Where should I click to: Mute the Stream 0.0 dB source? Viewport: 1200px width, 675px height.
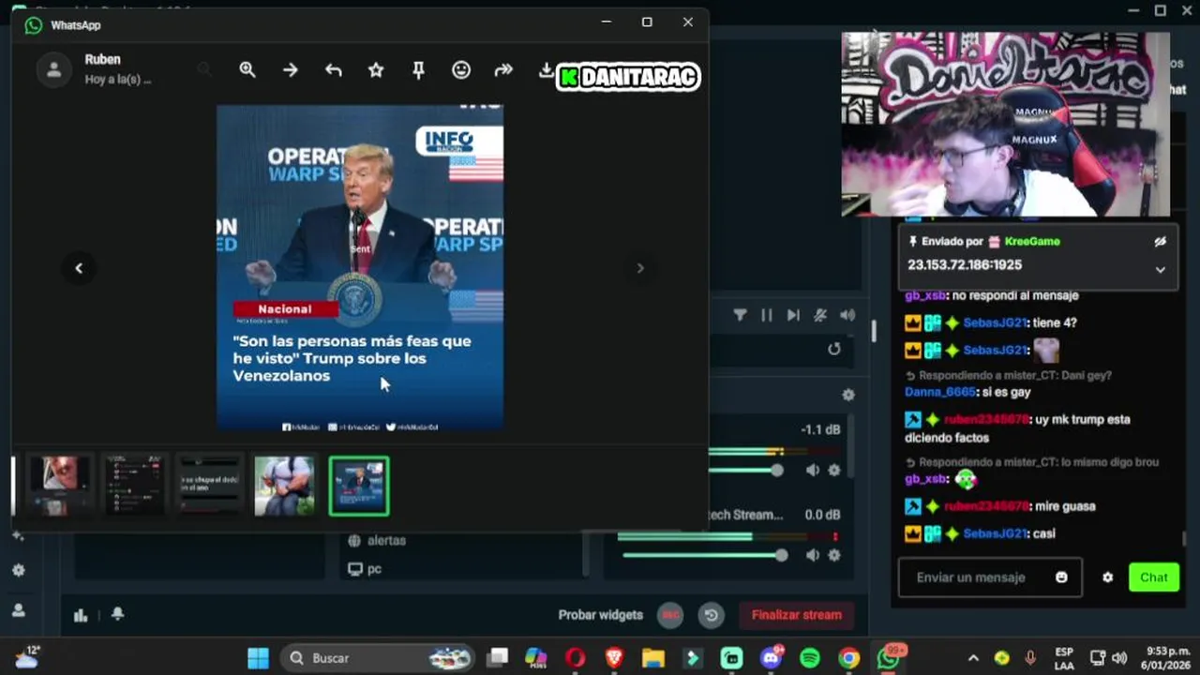point(813,555)
